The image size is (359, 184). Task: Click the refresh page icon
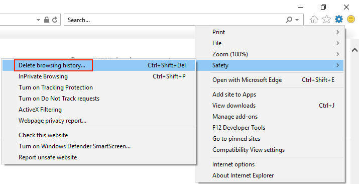[x=55, y=20]
